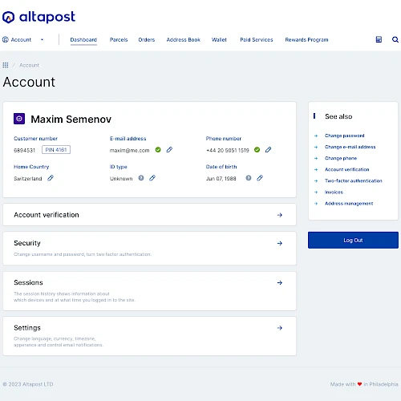Screen dimensions: 401x401
Task: Click the customer number 6894531
Action: click(25, 150)
